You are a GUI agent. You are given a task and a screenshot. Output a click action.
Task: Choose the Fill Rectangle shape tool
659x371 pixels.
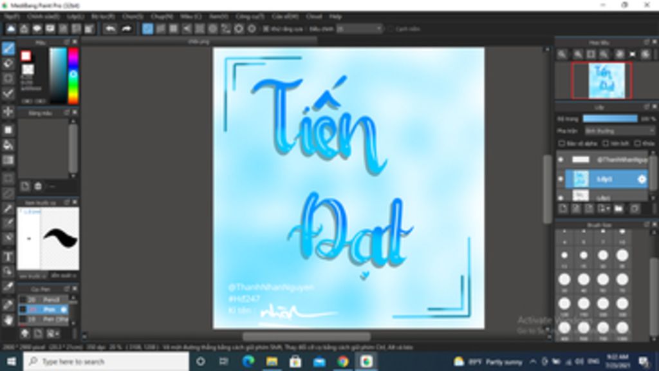[x=8, y=130]
